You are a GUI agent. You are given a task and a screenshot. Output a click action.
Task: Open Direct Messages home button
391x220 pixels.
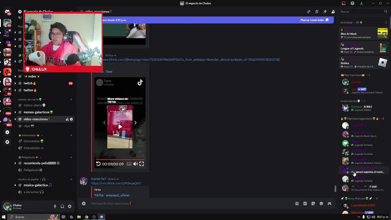[x=7, y=12]
